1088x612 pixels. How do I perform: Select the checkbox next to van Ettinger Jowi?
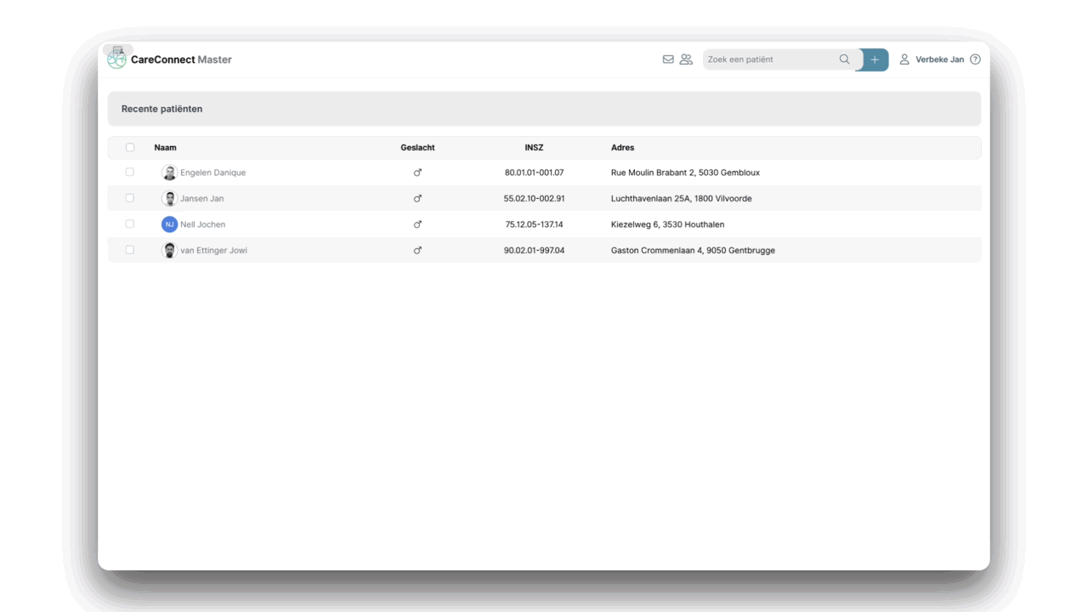[x=129, y=250]
